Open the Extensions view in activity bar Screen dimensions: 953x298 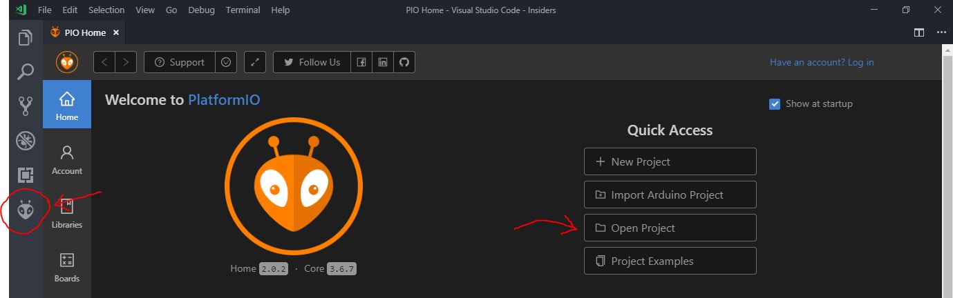pyautogui.click(x=26, y=175)
